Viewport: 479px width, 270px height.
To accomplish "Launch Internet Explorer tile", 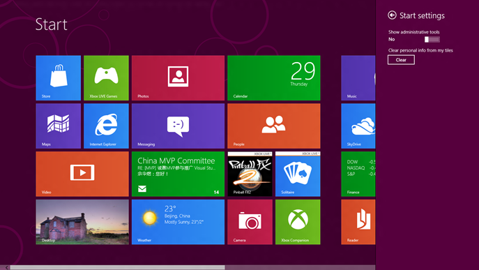I will pos(106,126).
